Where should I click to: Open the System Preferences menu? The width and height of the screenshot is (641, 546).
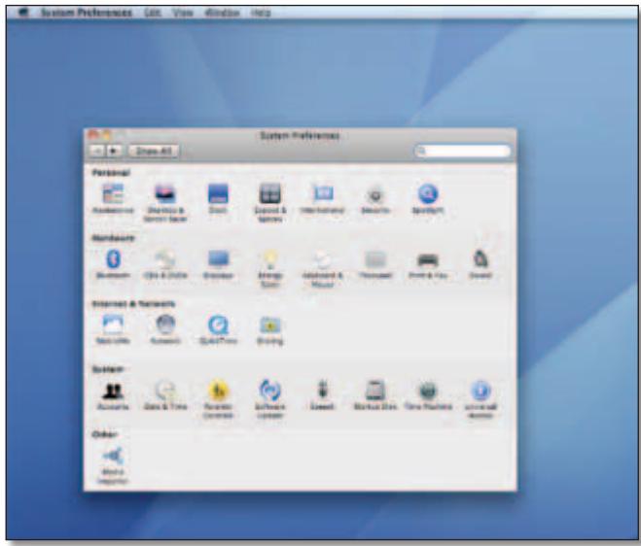pyautogui.click(x=87, y=13)
